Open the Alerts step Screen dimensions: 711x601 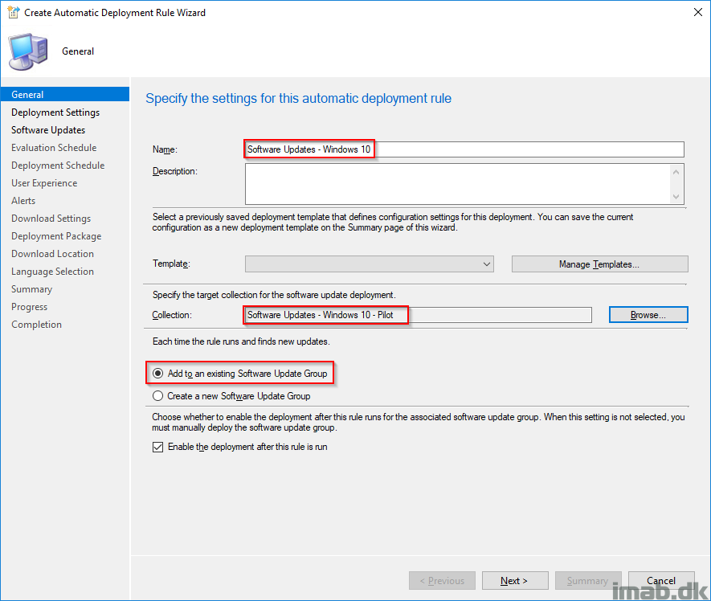click(x=23, y=201)
